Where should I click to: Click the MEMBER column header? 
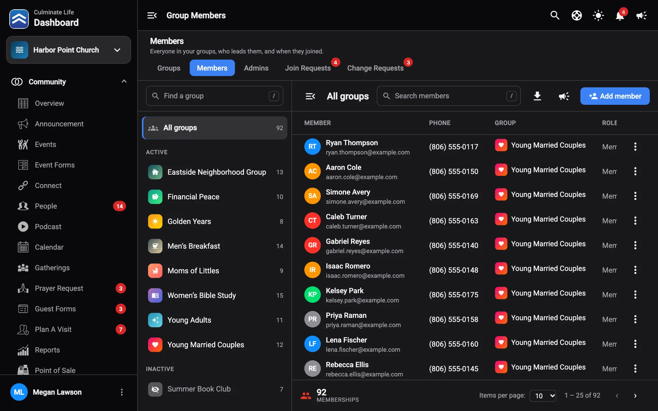[x=317, y=123]
